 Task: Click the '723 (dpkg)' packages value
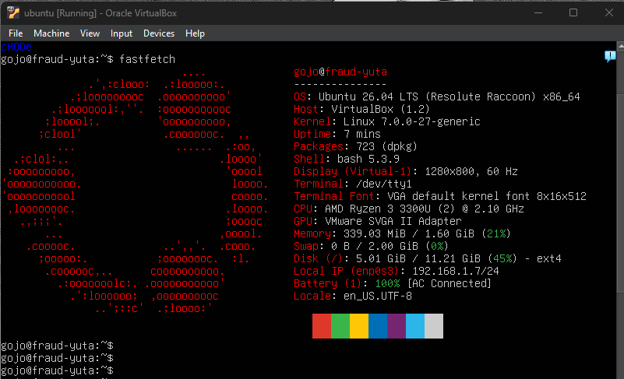(387, 146)
